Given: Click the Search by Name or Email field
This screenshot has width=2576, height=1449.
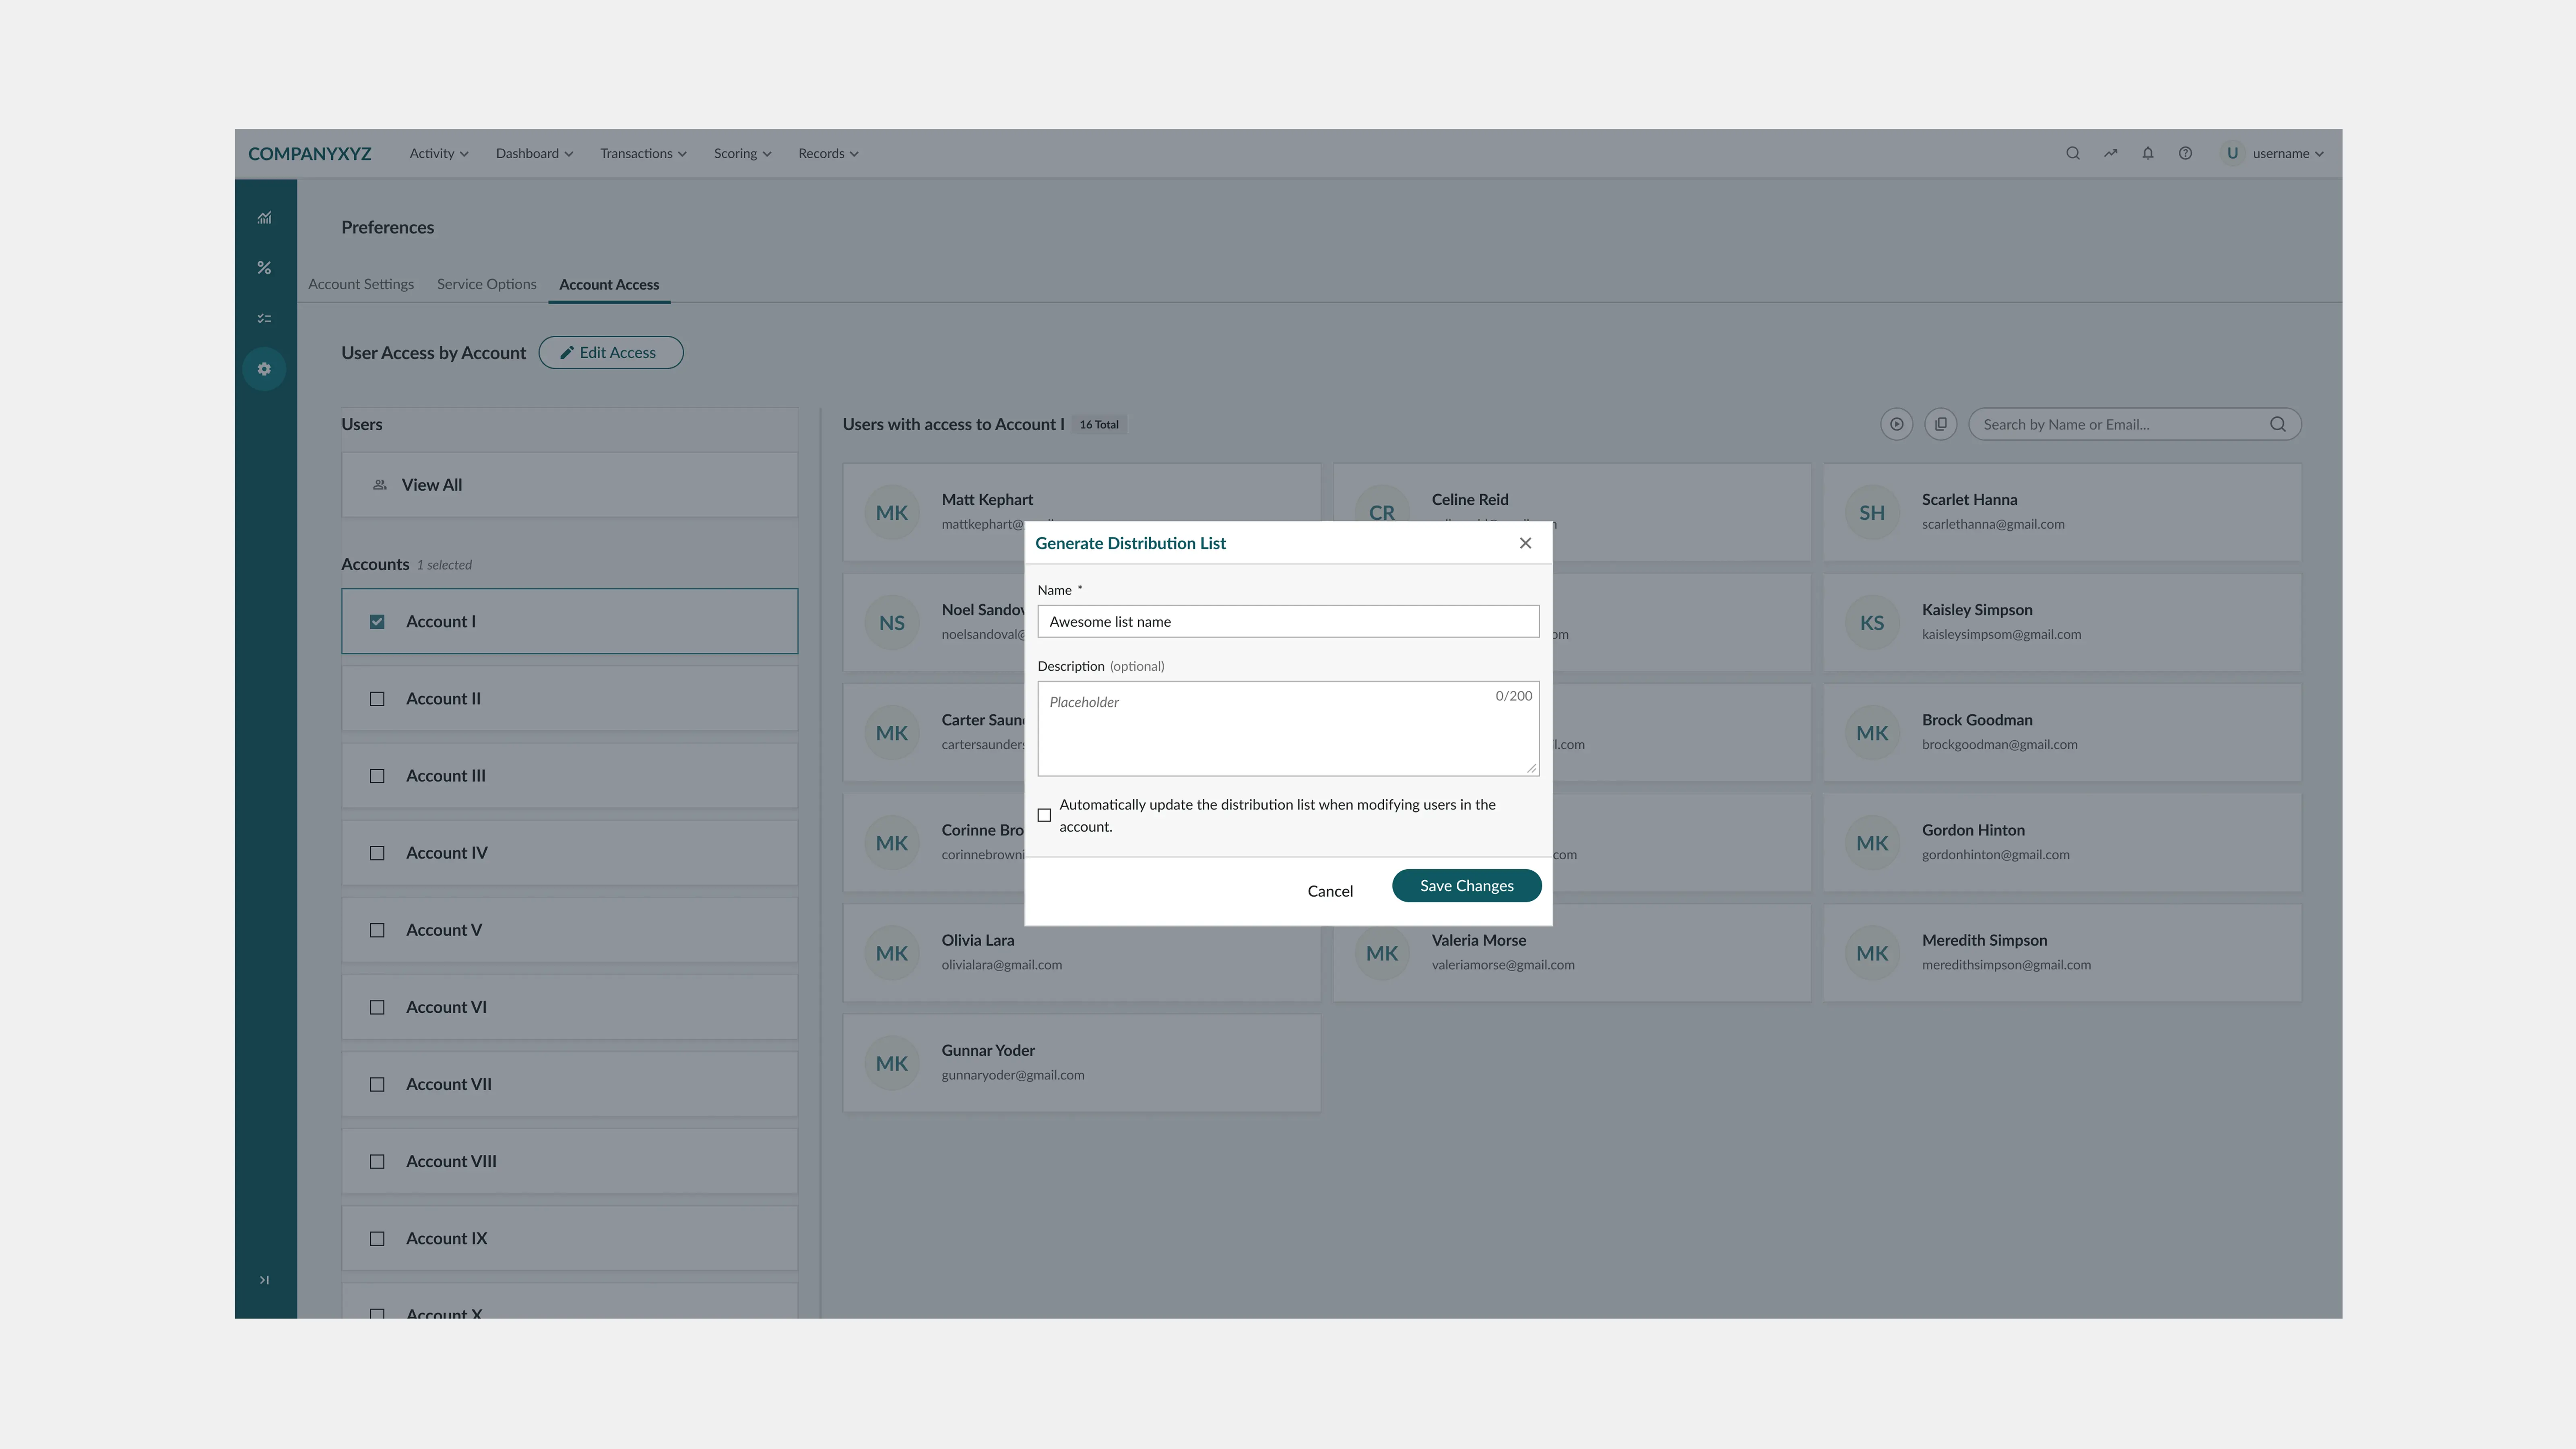Looking at the screenshot, I should tap(2134, 424).
